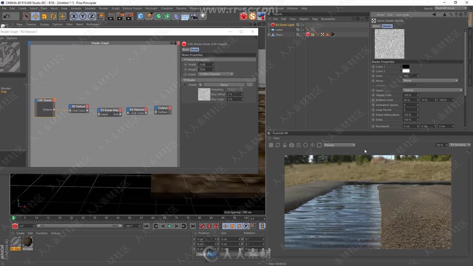Click the Spline Pen tool icon
Image resolution: width=473 pixels, height=266 pixels.
pos(150,16)
